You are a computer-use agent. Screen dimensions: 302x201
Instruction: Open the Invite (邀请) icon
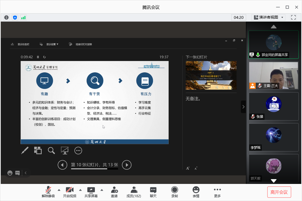click(114, 192)
